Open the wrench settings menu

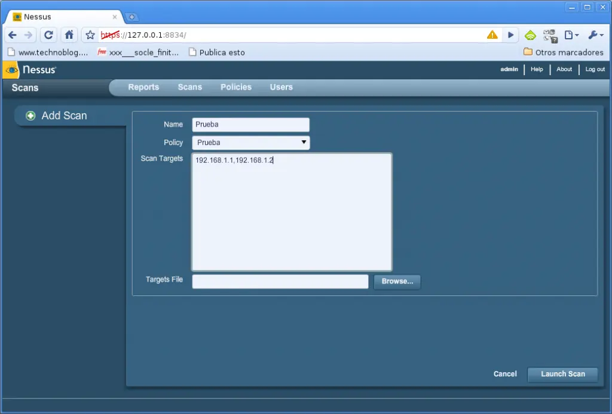click(596, 35)
